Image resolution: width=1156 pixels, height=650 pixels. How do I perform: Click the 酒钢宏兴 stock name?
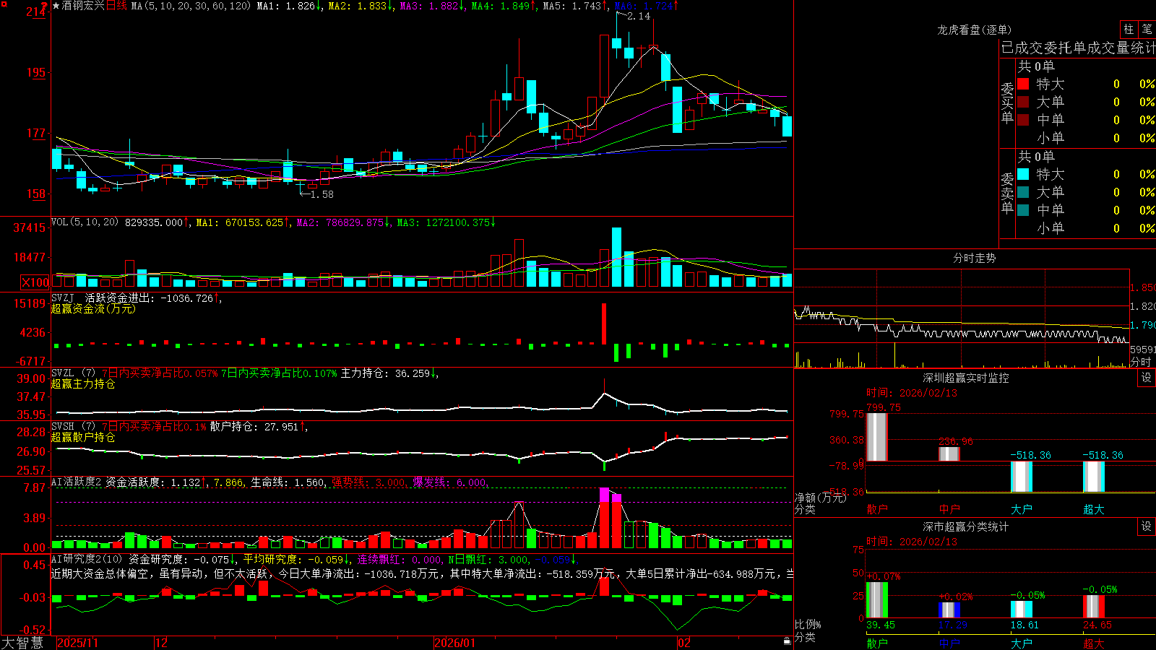point(84,6)
